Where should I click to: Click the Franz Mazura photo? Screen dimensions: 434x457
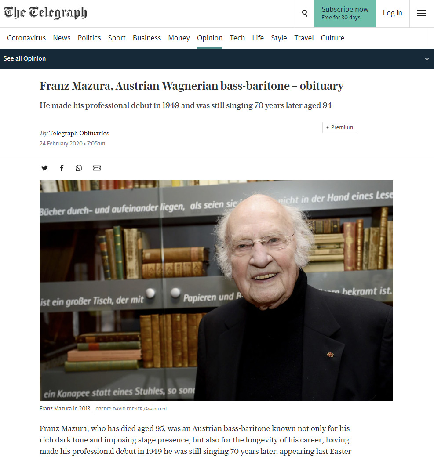coord(216,290)
